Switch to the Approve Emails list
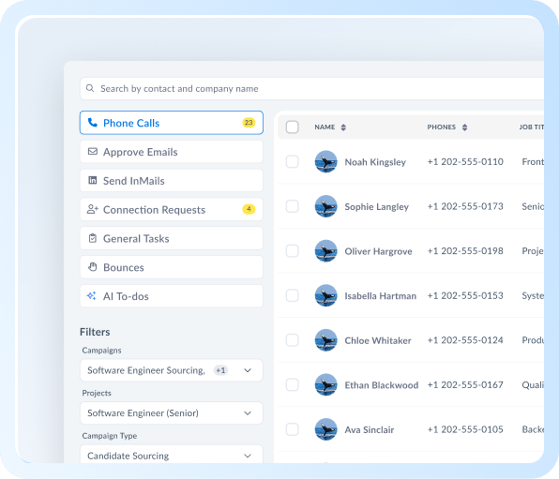 [172, 152]
